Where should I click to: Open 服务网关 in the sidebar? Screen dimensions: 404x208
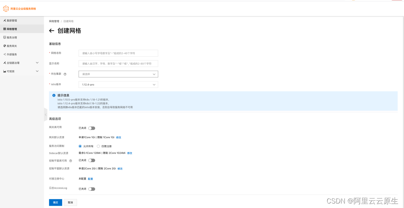click(22, 46)
